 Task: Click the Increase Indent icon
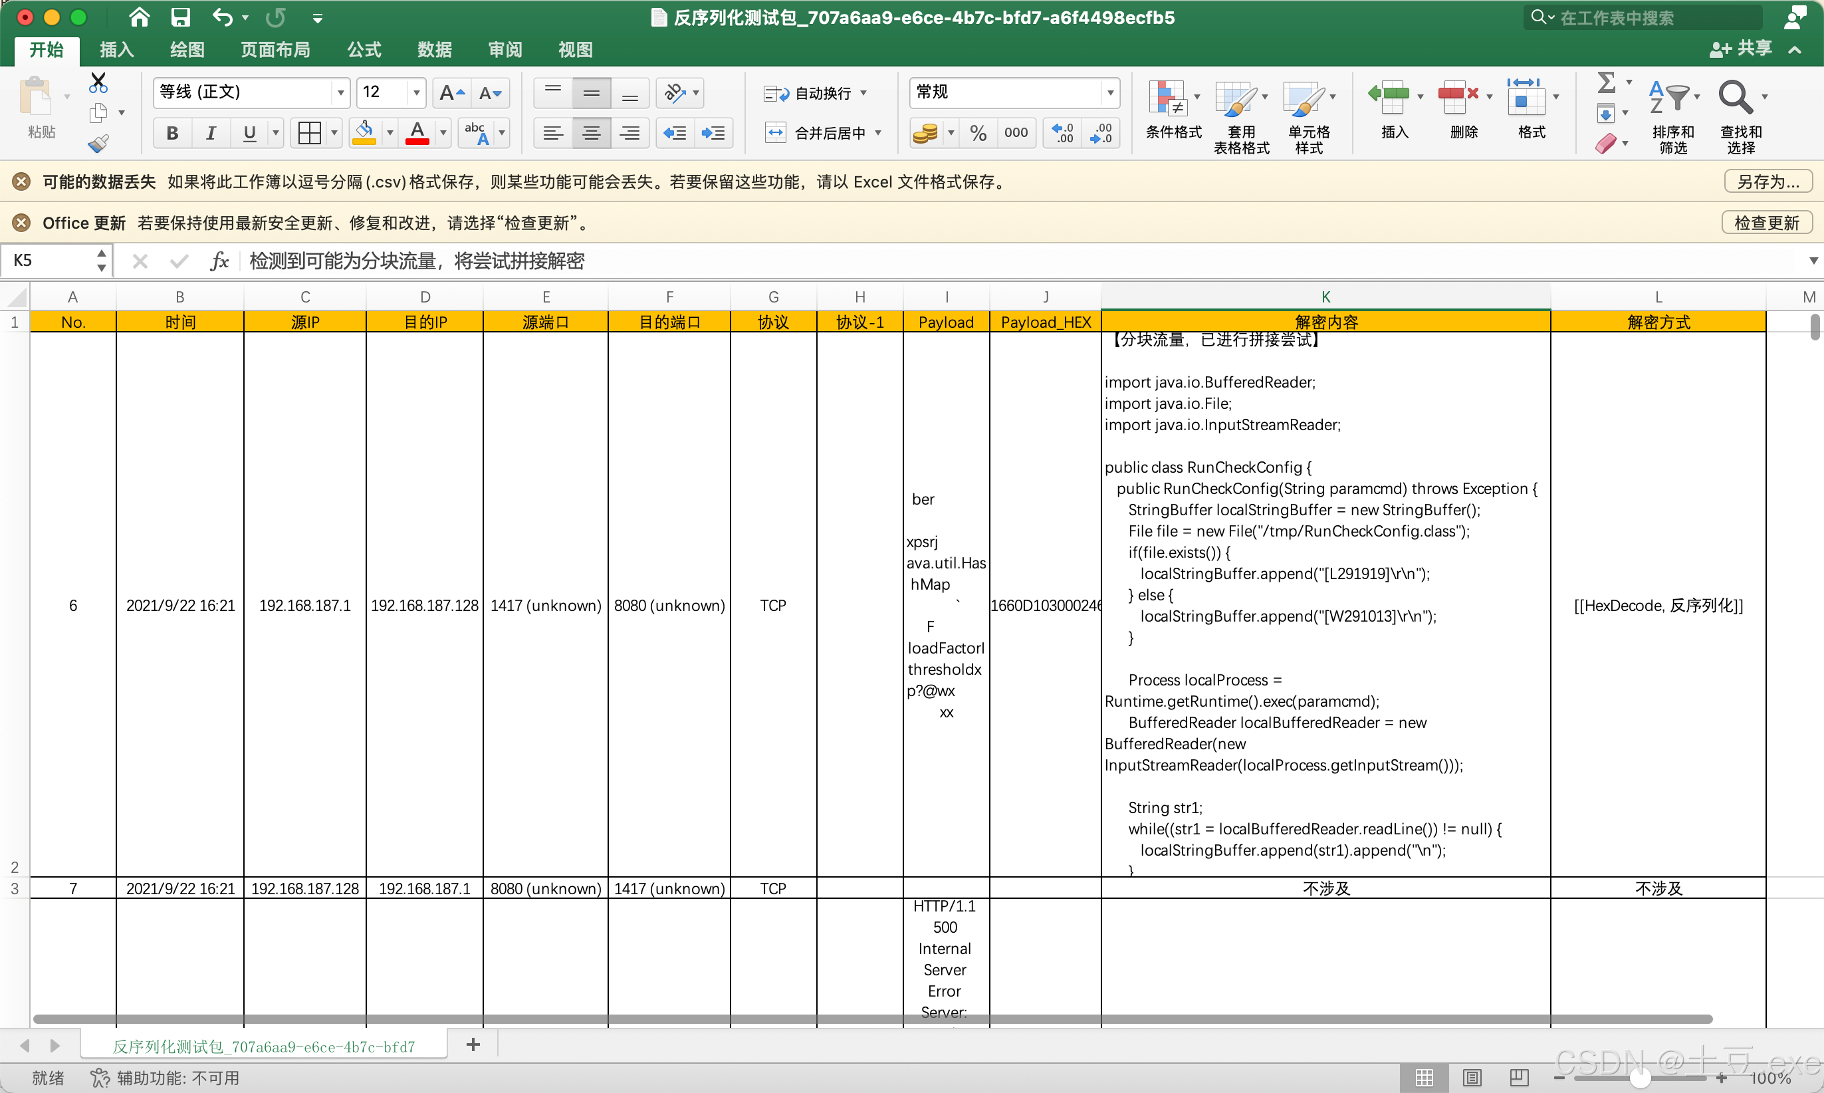click(713, 134)
